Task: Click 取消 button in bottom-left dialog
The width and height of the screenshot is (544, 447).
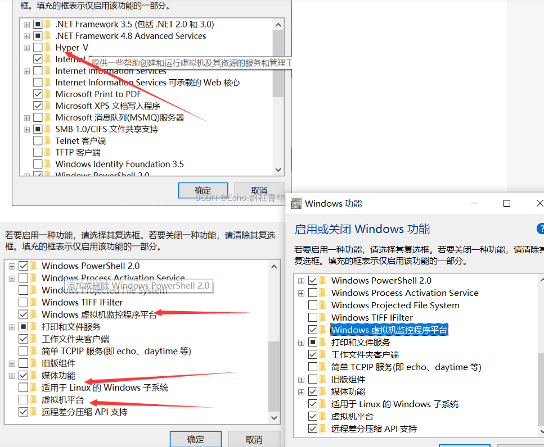Action: point(254,439)
